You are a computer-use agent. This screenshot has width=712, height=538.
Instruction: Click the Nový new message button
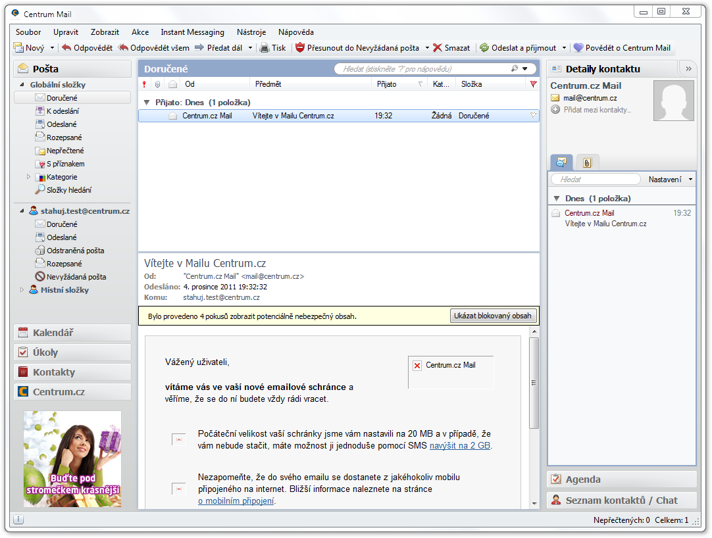click(x=29, y=47)
